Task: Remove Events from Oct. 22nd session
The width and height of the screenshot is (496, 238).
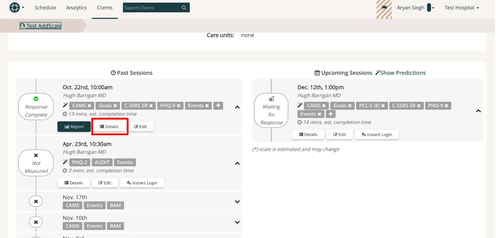Action: pos(207,106)
